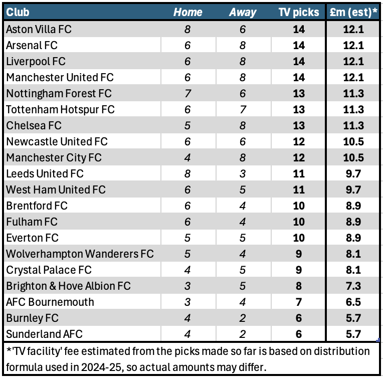Click the Club column header

[x=17, y=13]
